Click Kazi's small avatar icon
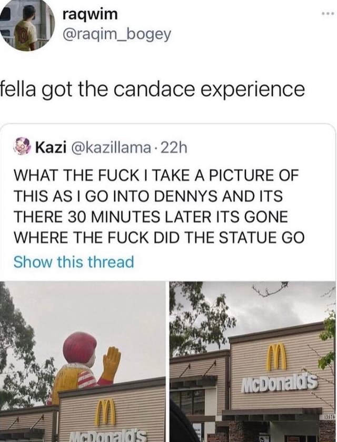The height and width of the screenshot is (442, 337). [23, 147]
